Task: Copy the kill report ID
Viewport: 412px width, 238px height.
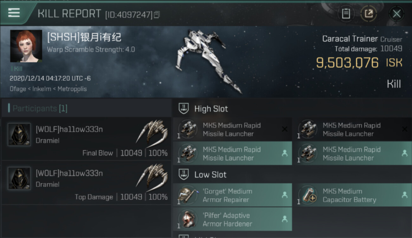Action: coord(157,15)
